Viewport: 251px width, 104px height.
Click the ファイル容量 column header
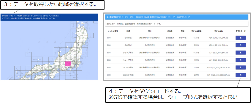[196, 31]
